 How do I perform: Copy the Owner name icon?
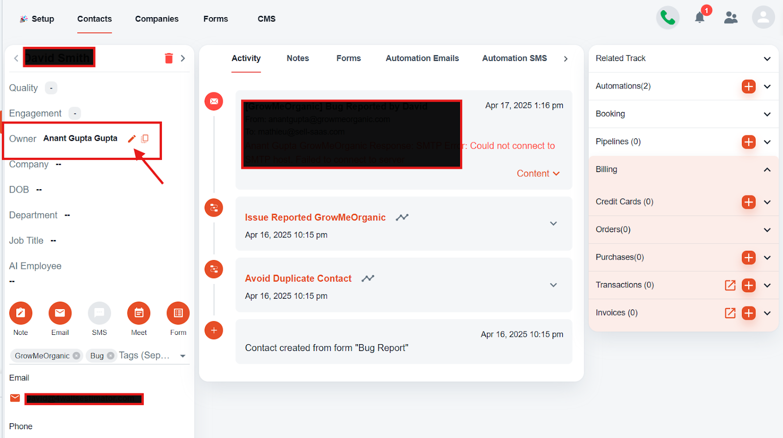145,138
